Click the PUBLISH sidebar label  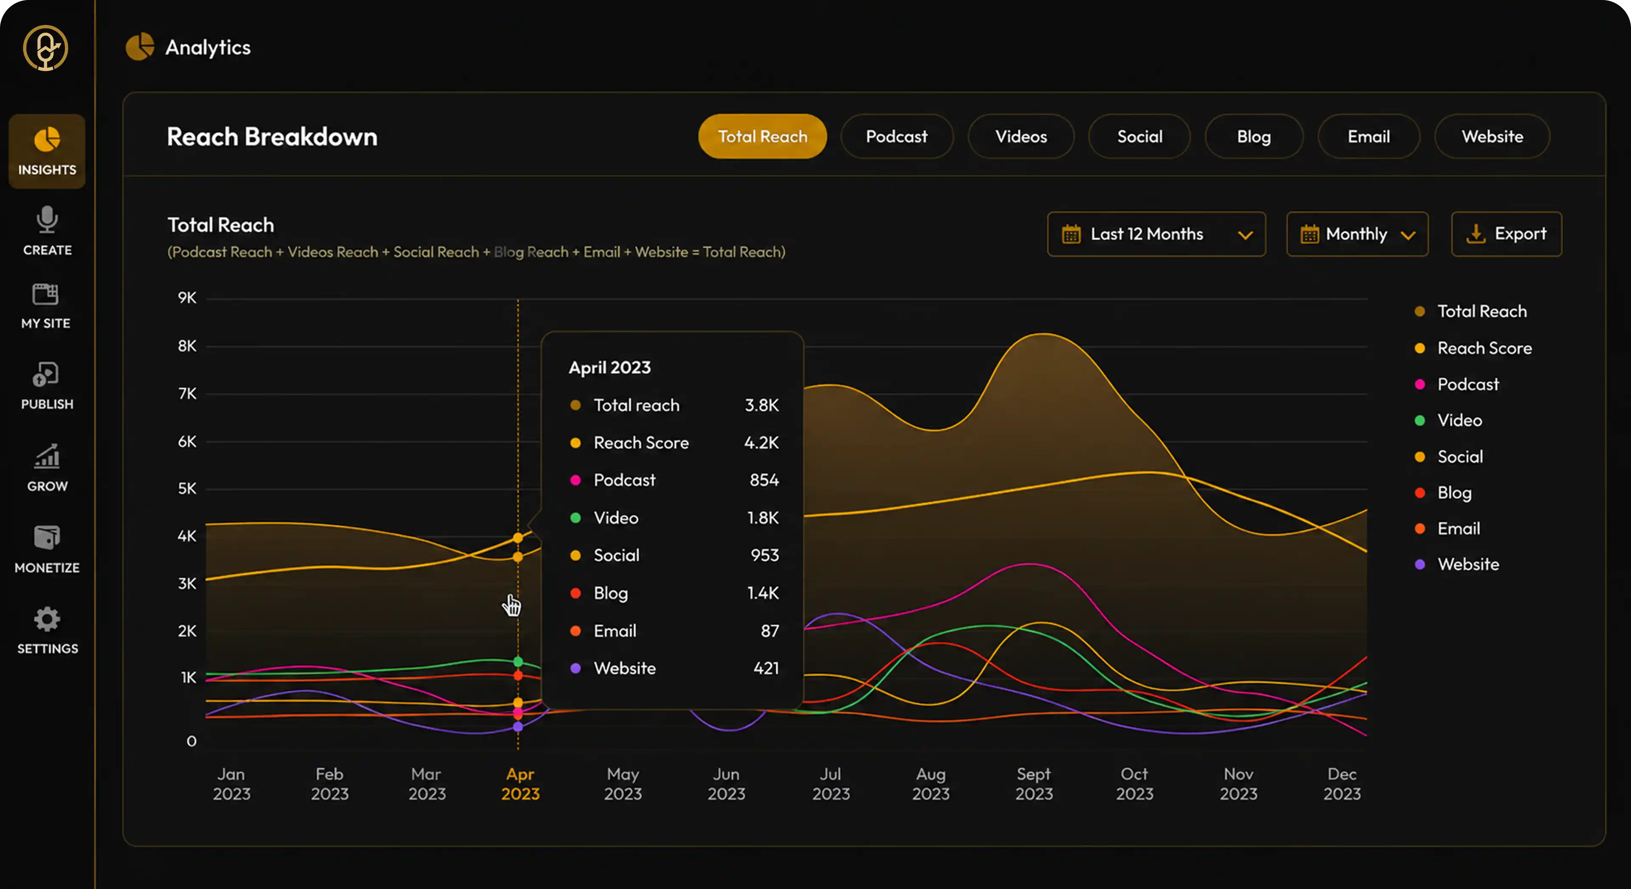pos(48,404)
